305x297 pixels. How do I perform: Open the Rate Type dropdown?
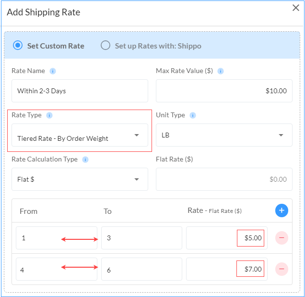pos(80,136)
